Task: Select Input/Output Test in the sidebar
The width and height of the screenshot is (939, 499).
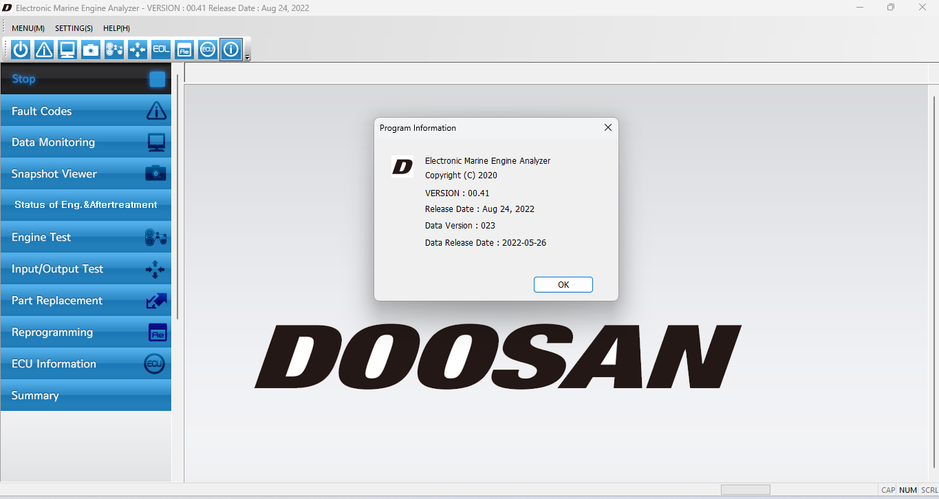Action: [86, 269]
